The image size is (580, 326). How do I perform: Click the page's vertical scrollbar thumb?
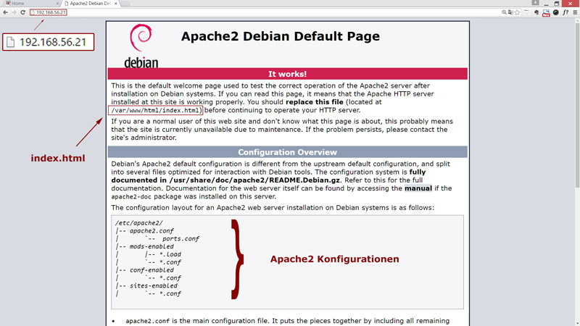click(x=576, y=105)
